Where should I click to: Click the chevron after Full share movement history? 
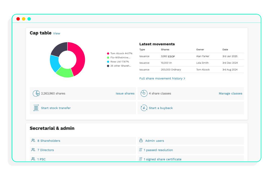pos(184,79)
